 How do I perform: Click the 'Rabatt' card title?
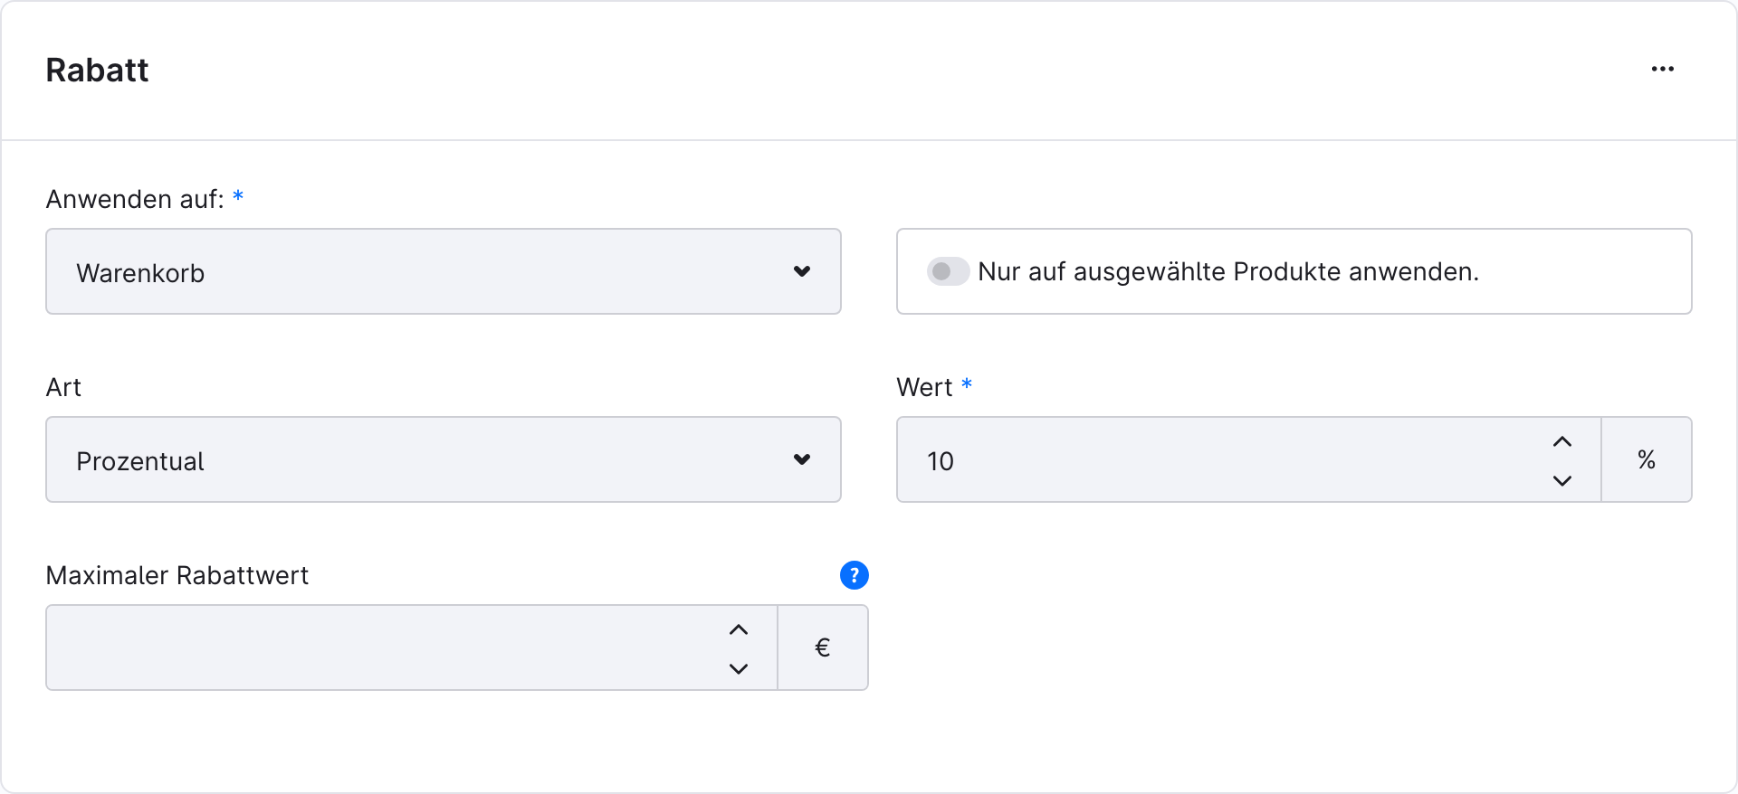[x=97, y=70]
